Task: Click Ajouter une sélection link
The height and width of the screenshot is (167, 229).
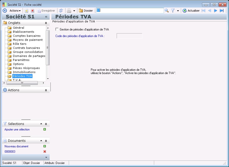Action: click(x=17, y=129)
